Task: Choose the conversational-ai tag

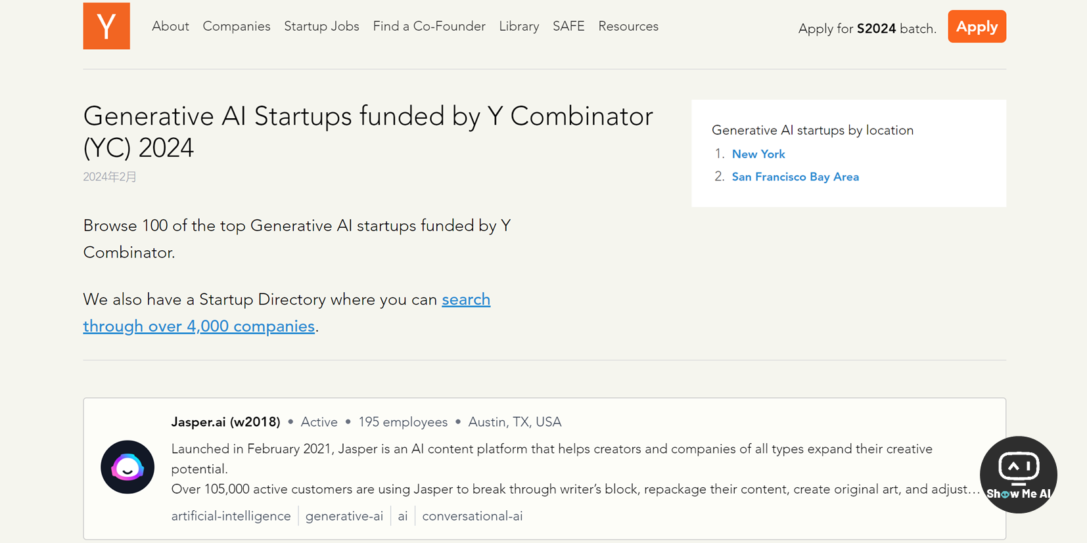Action: [x=473, y=516]
